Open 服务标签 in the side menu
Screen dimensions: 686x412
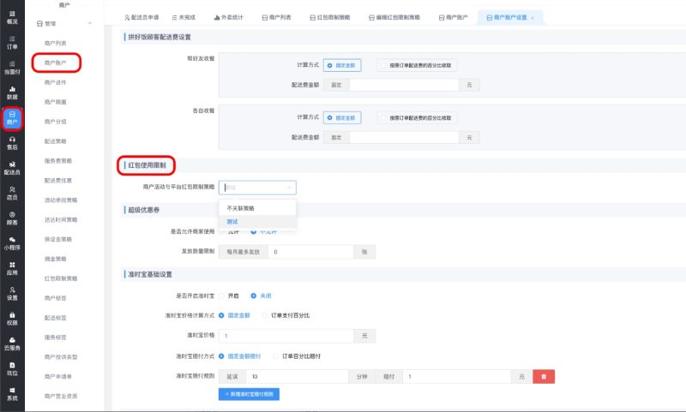(56, 337)
